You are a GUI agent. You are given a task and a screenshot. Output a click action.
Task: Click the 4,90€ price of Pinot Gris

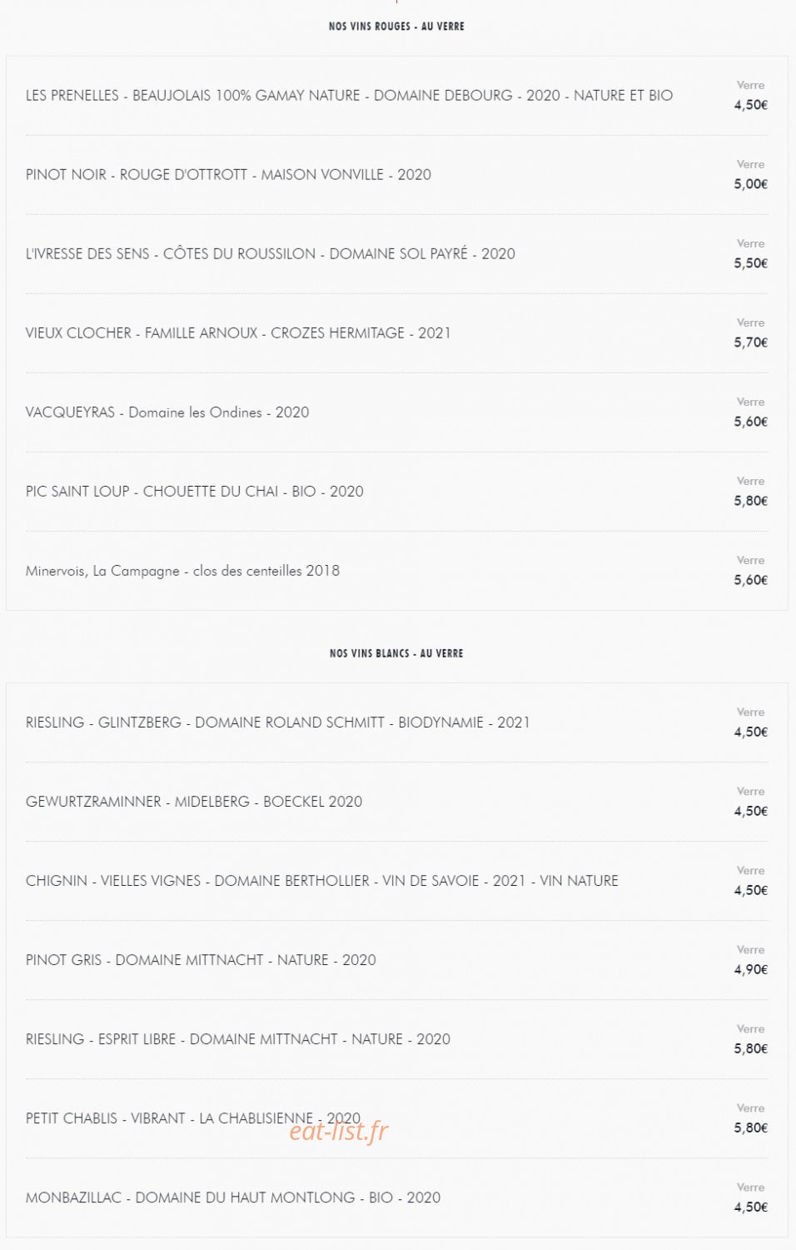coord(750,969)
